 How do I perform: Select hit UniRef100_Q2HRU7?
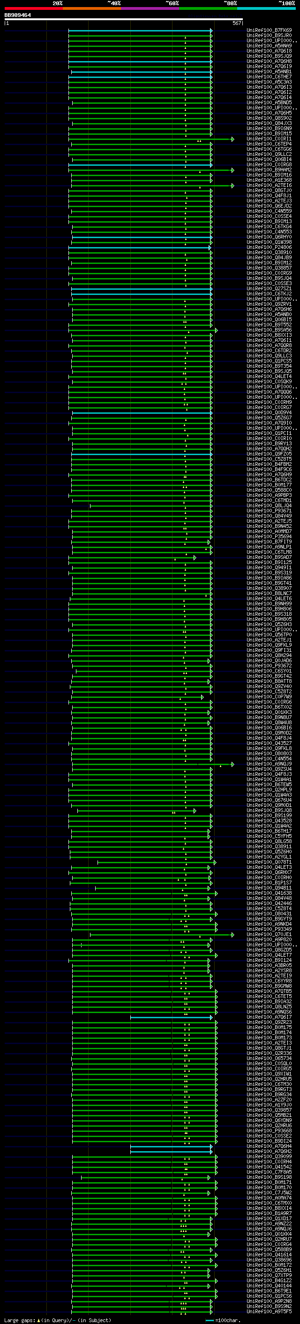point(269,1239)
